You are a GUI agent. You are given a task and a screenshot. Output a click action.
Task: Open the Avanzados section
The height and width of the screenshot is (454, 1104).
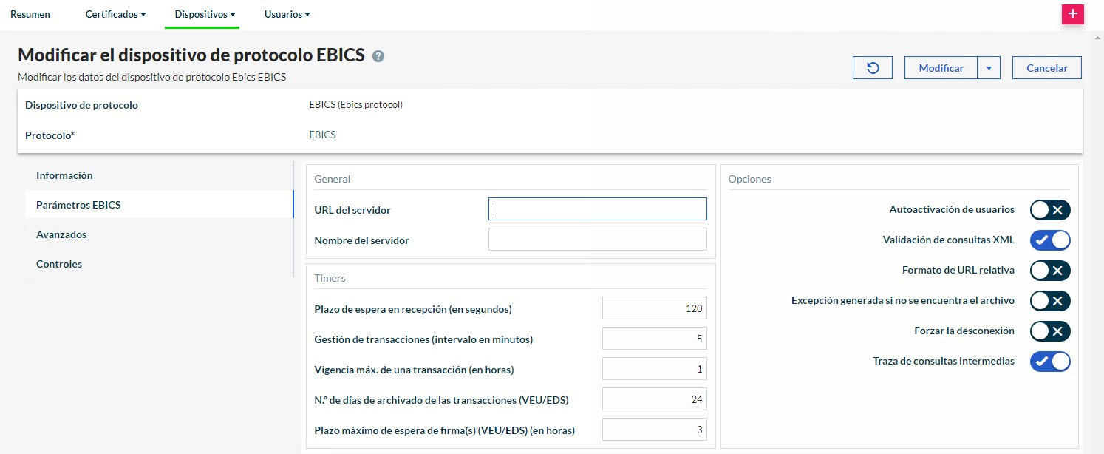pos(61,234)
